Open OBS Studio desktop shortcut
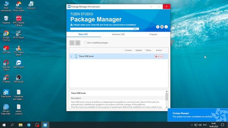Image resolution: width=228 pixels, height=128 pixels. click(x=19, y=79)
